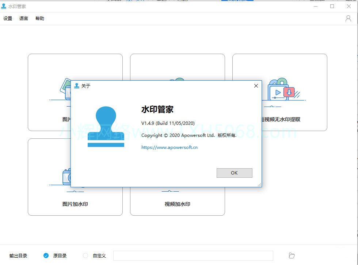Browse with the open folder icon
Image resolution: width=358 pixels, height=265 pixels.
292,256
